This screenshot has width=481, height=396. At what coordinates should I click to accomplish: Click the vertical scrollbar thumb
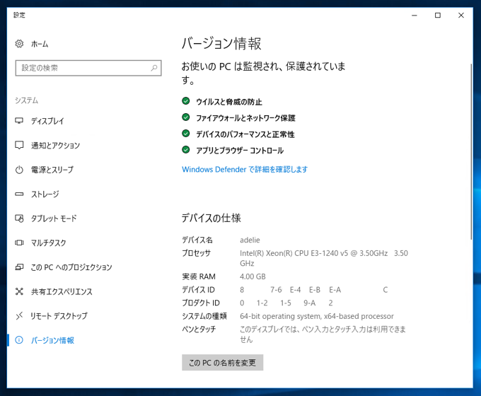471,151
